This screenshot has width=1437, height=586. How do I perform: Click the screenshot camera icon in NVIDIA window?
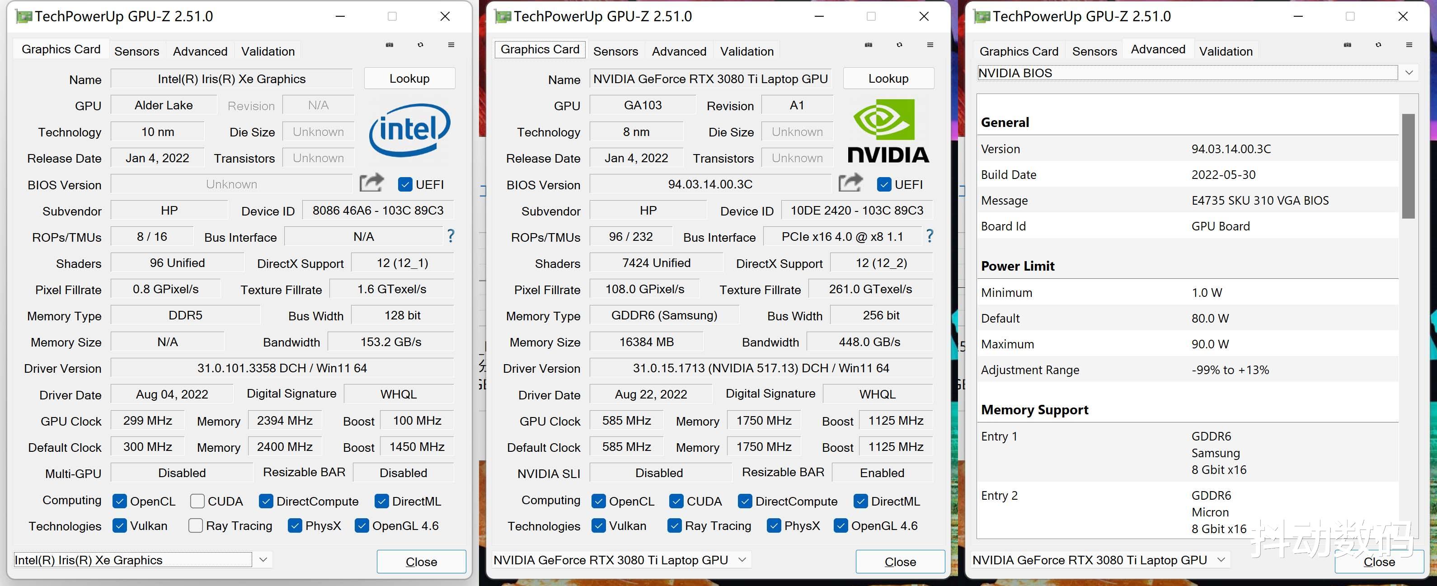[869, 45]
